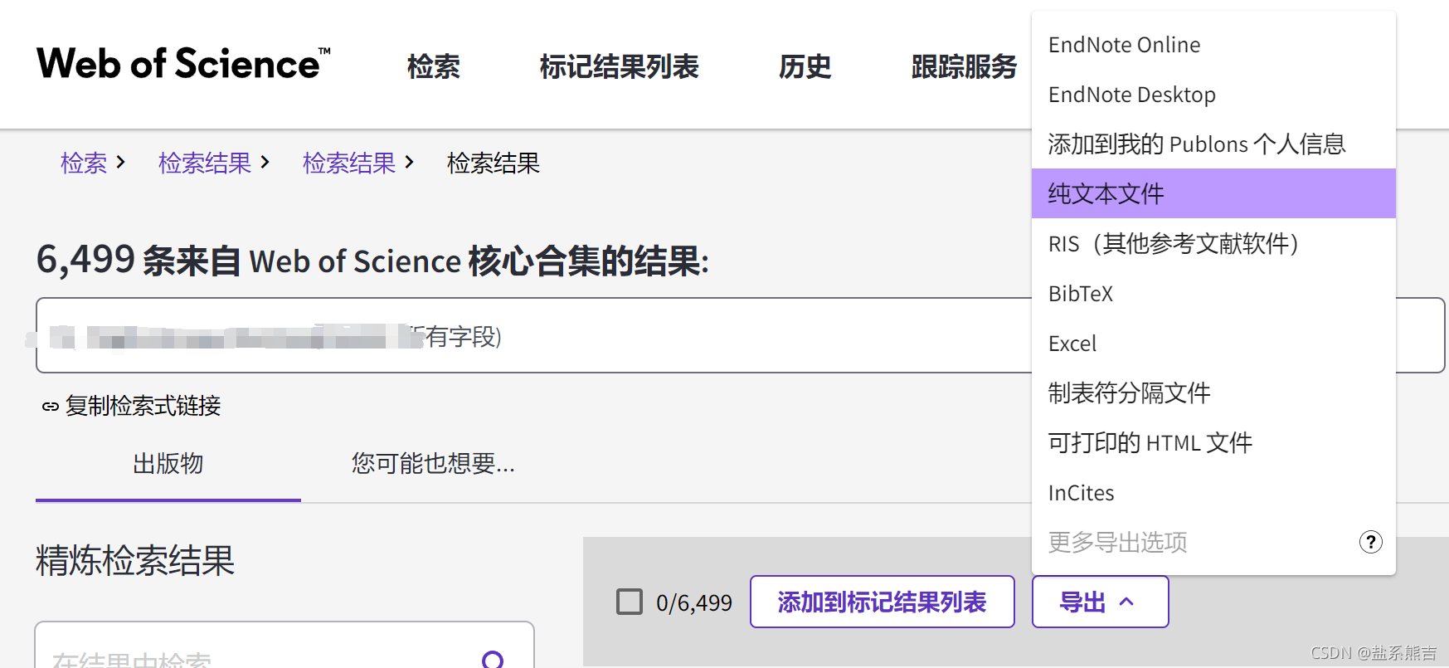
Task: Choose InCites export option
Action: (x=1213, y=493)
